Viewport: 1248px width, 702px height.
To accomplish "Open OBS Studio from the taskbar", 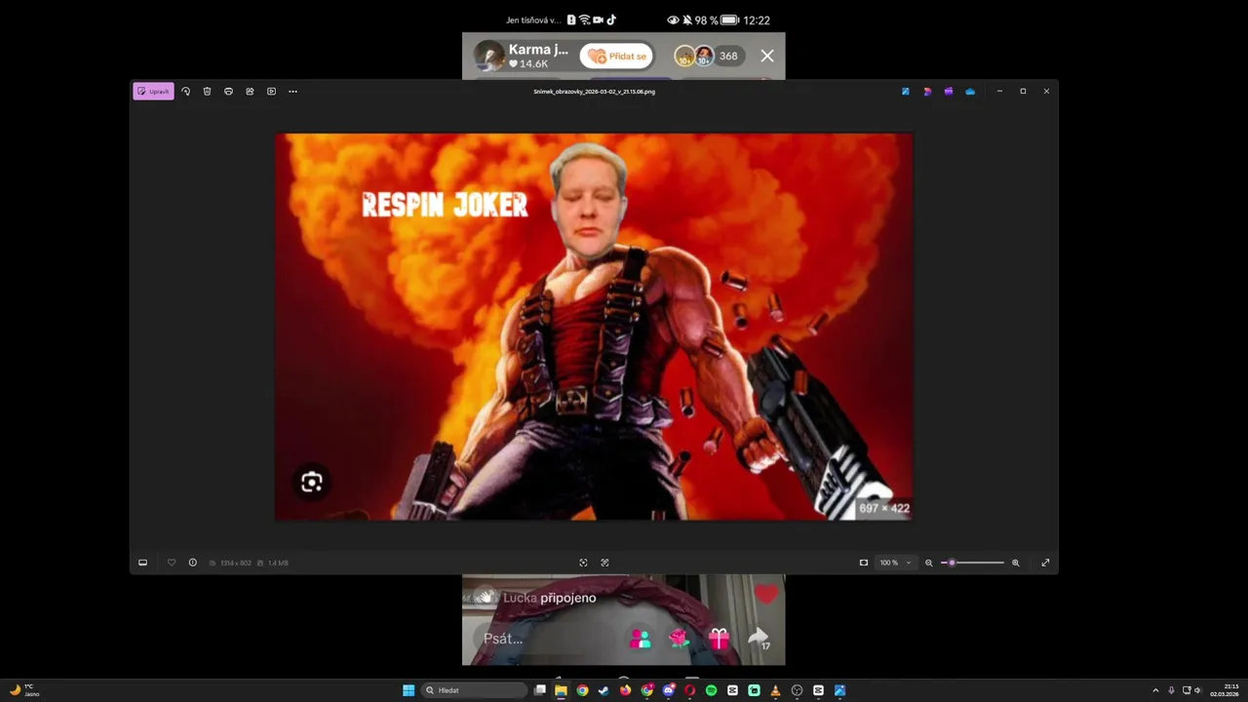I will [797, 690].
